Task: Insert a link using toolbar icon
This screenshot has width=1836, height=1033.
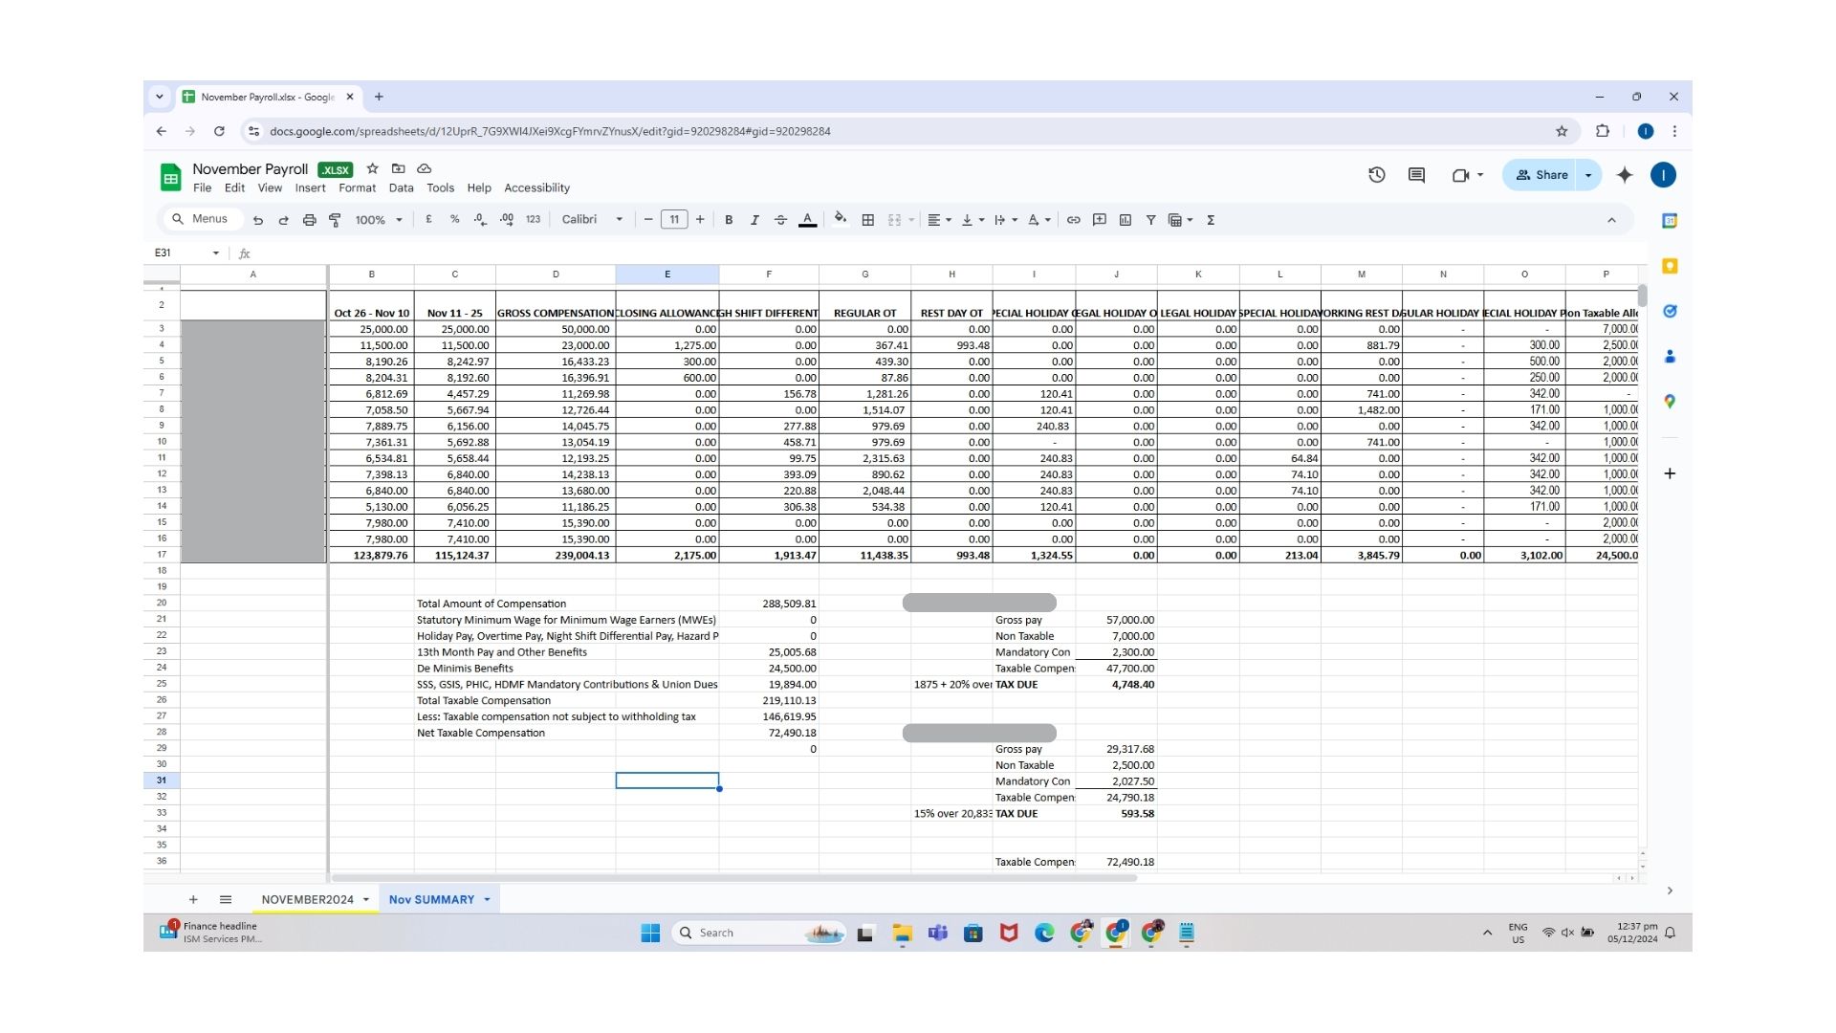Action: point(1073,220)
